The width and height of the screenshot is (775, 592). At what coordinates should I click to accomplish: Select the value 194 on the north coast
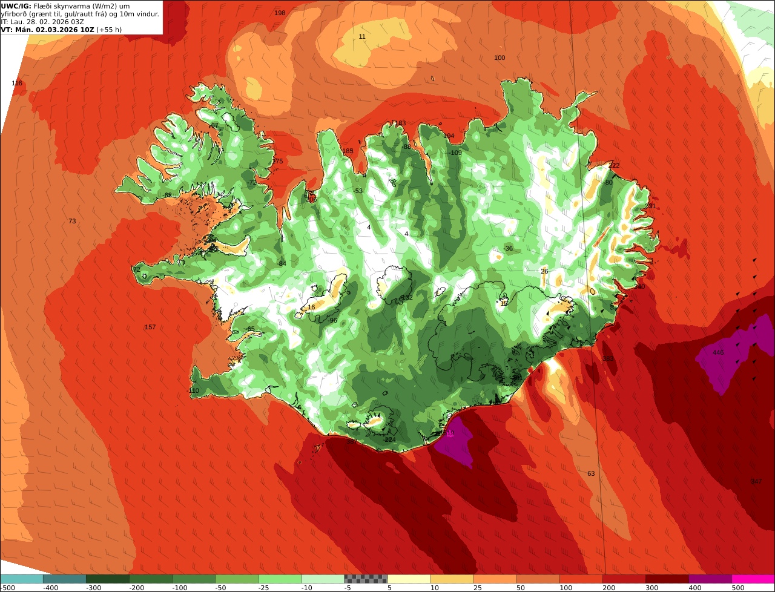pyautogui.click(x=449, y=136)
